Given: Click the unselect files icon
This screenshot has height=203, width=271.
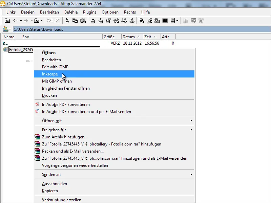Looking at the screenshot, I should coord(57,21).
